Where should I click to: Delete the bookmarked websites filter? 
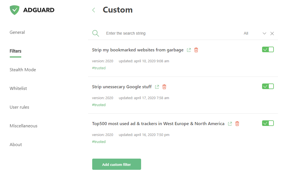coord(196,50)
